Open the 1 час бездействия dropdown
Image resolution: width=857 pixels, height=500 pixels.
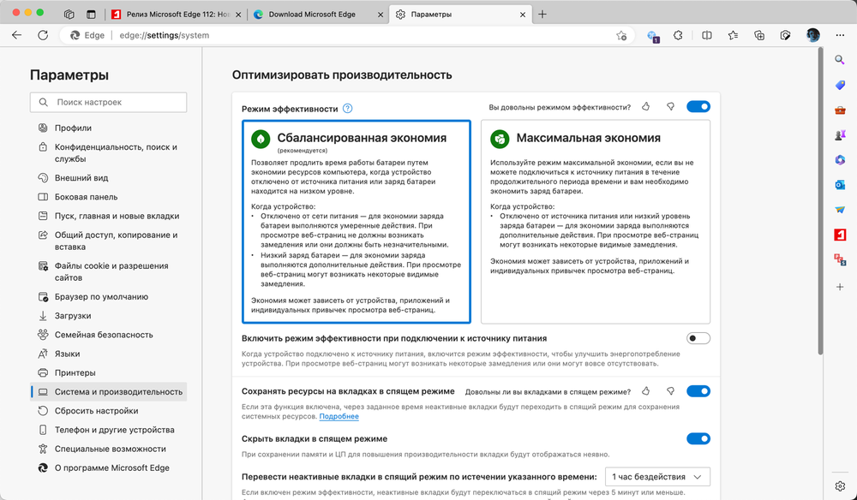[x=657, y=477]
